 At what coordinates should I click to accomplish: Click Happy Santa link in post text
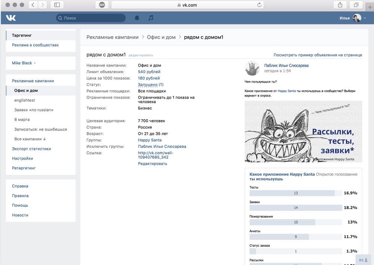click(x=287, y=91)
